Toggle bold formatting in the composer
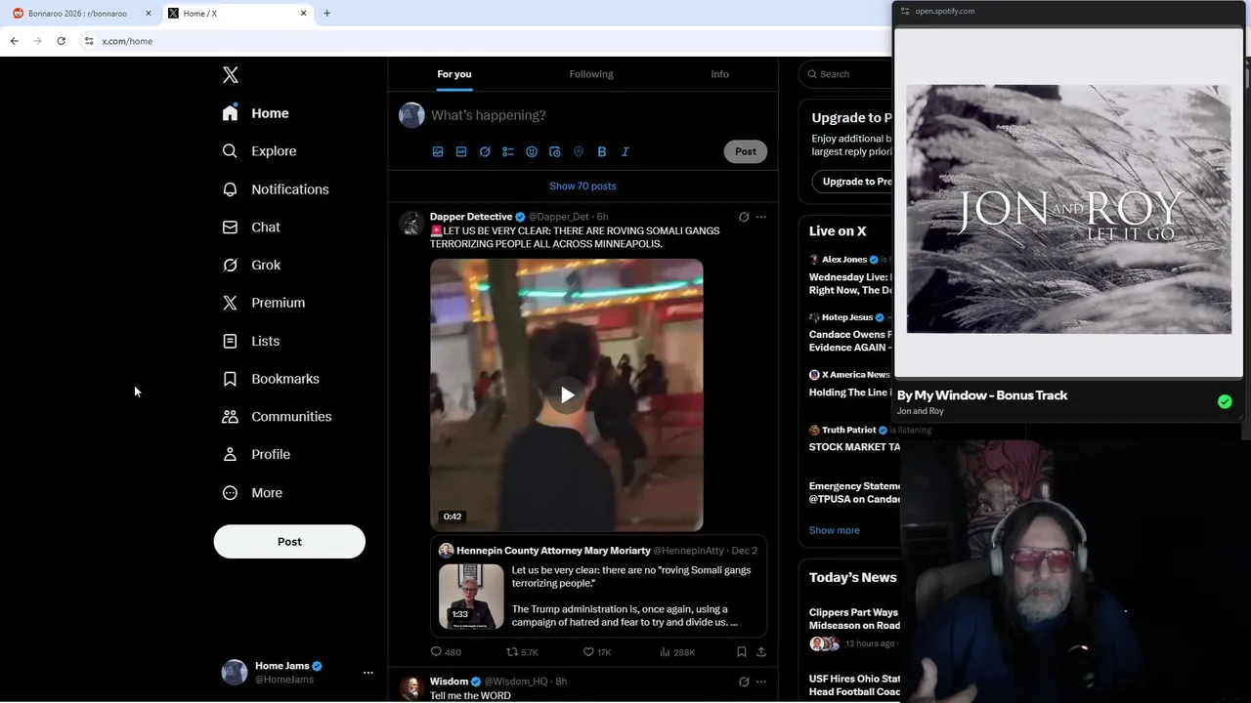 (x=602, y=151)
